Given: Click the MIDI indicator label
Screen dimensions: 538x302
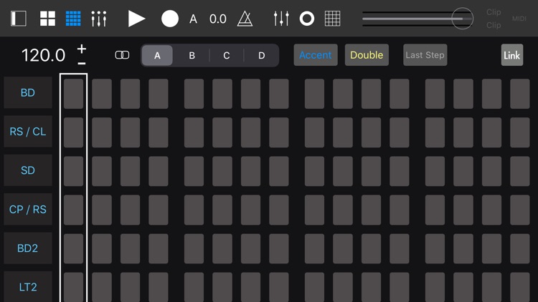Looking at the screenshot, I should (x=519, y=19).
